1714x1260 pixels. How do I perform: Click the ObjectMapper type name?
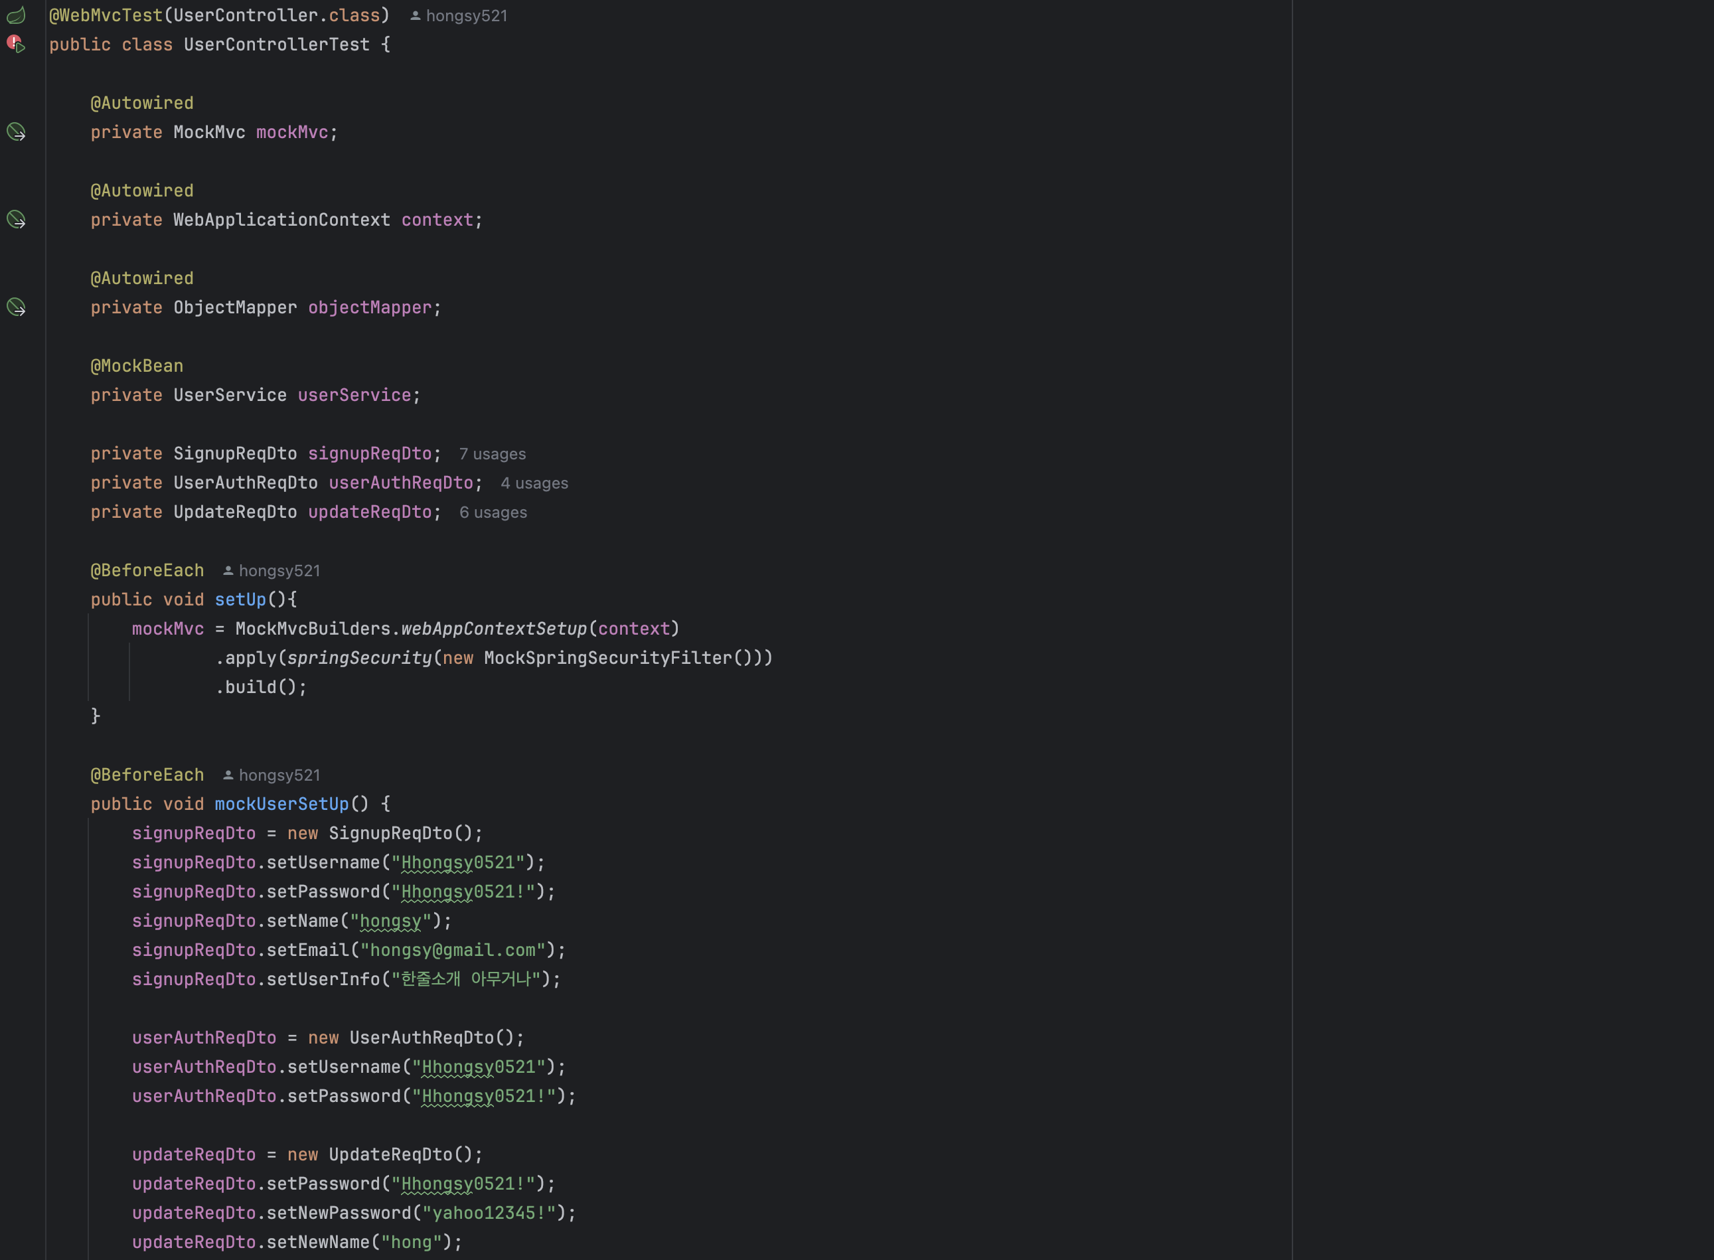[x=236, y=308]
